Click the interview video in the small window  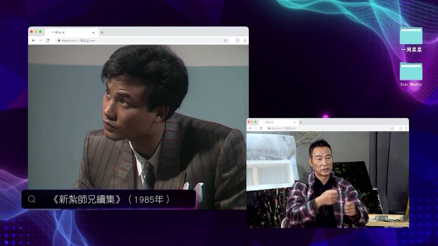click(x=327, y=179)
